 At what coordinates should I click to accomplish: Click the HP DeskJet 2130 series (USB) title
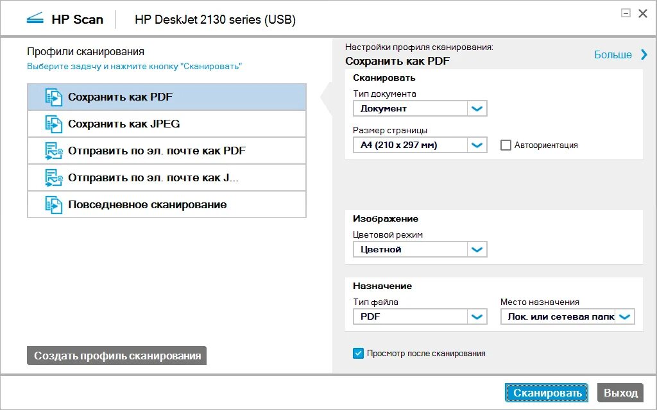point(216,20)
